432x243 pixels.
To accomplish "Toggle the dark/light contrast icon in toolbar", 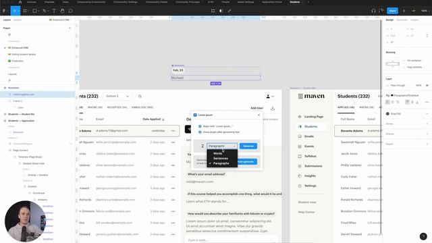I will [221, 11].
